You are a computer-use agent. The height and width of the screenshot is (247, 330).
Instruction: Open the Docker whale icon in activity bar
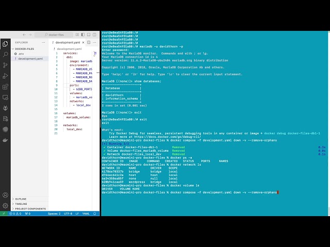(x=5, y=140)
